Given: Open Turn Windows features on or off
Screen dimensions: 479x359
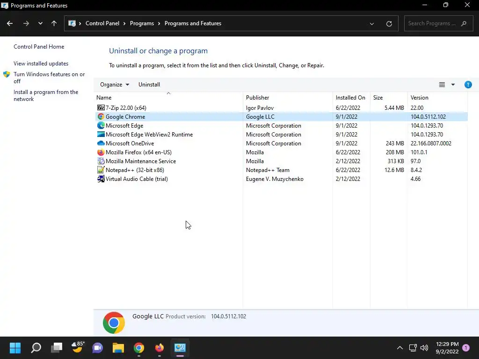Looking at the screenshot, I should click(x=49, y=78).
